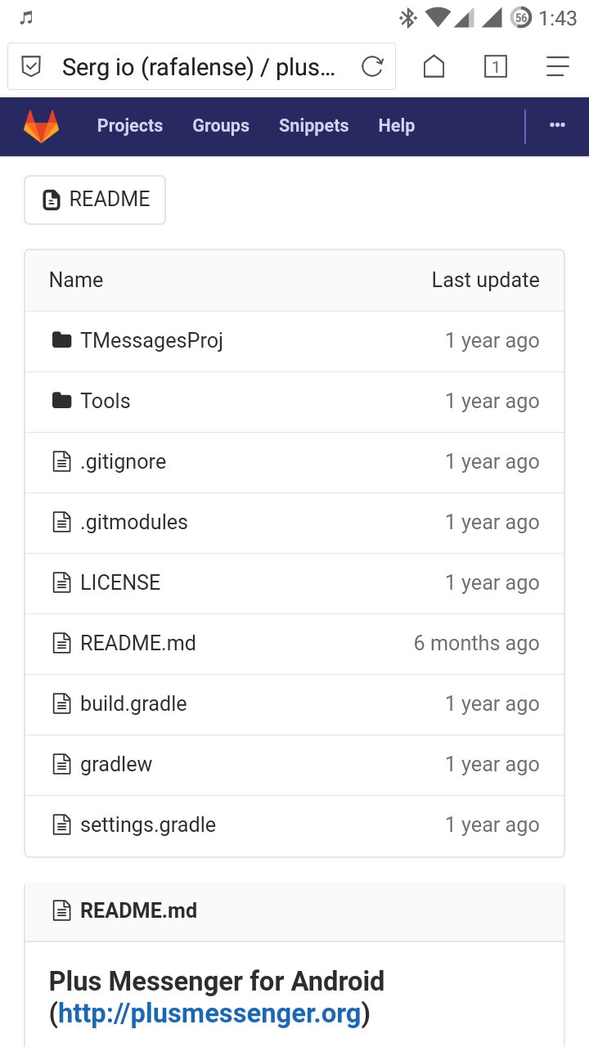This screenshot has height=1047, width=589.
Task: Open Projects in the navbar
Action: (130, 125)
